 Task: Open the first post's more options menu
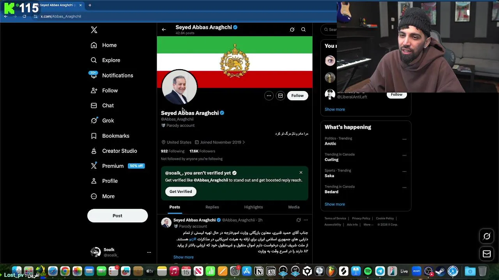pos(306,220)
